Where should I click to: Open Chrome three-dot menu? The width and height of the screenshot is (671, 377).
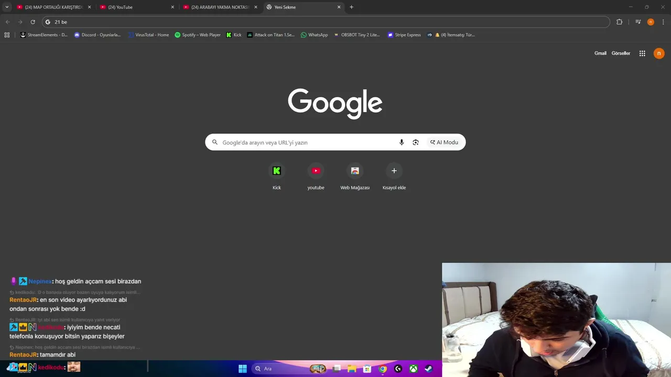(x=664, y=22)
